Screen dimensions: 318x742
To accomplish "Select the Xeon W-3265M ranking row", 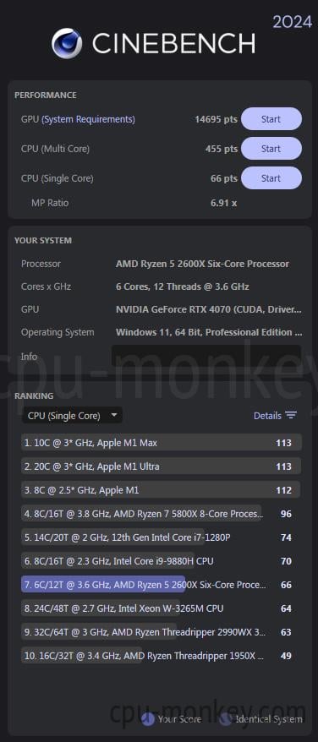I will pyautogui.click(x=162, y=608).
